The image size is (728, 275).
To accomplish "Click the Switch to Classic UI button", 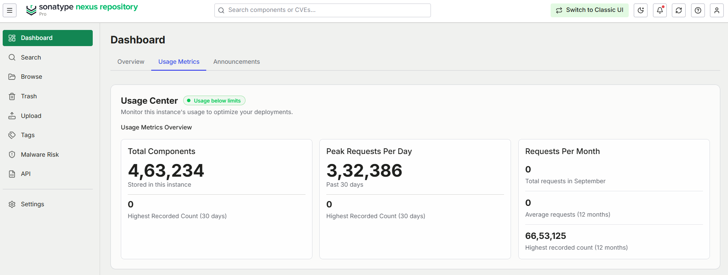I will click(589, 10).
